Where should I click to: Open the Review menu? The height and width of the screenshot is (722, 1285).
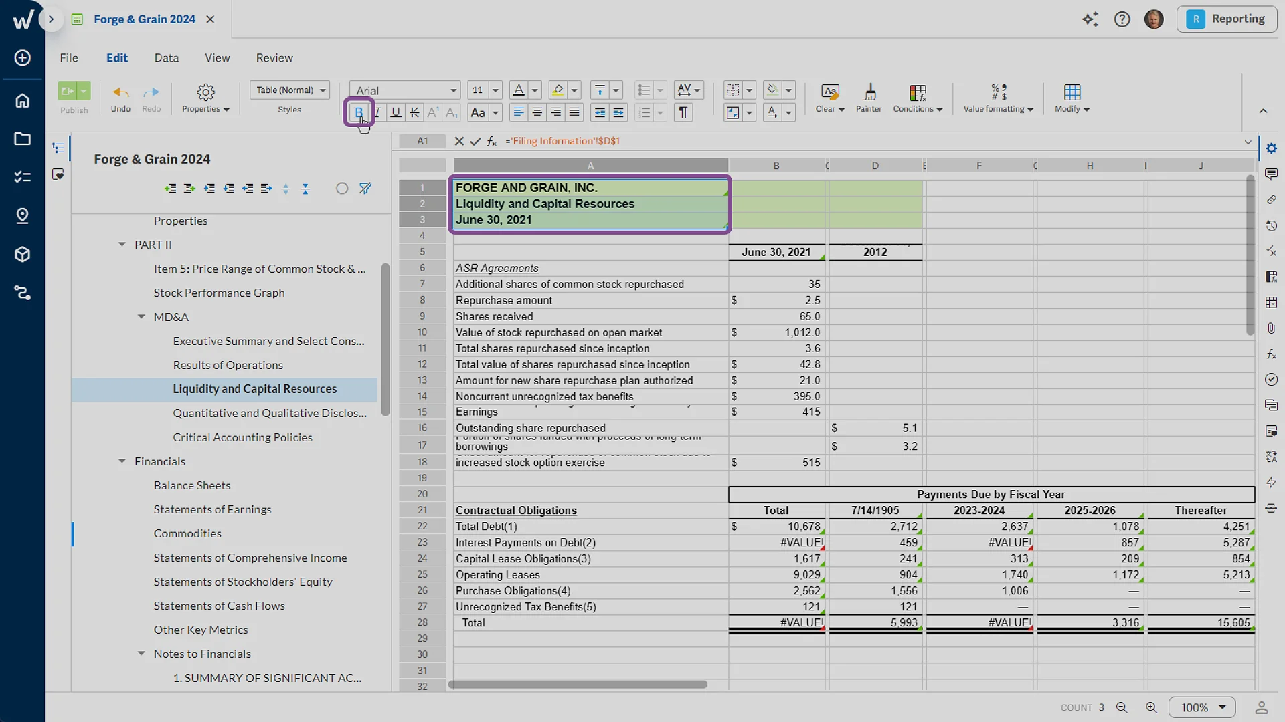point(274,58)
